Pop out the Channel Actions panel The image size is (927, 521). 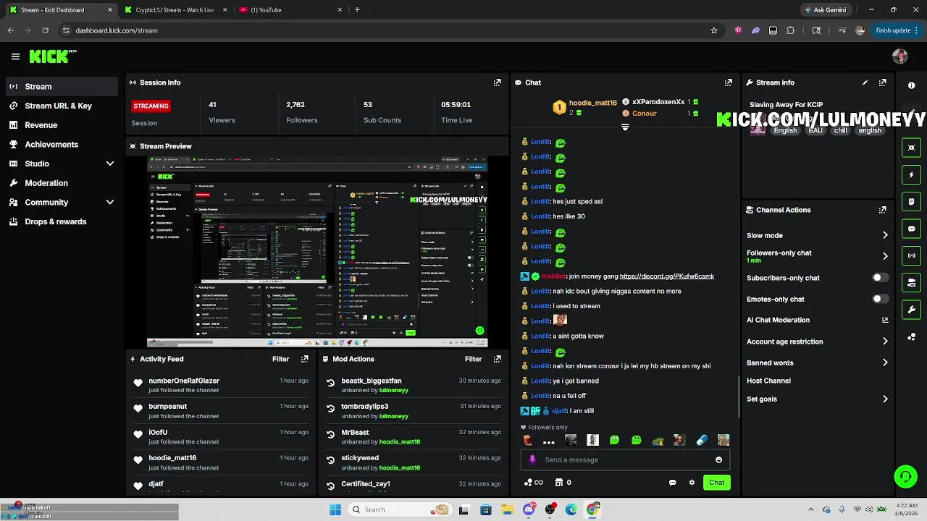click(882, 210)
